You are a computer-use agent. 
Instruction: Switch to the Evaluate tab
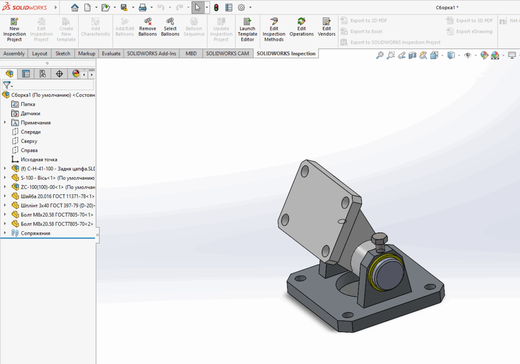pyautogui.click(x=111, y=53)
